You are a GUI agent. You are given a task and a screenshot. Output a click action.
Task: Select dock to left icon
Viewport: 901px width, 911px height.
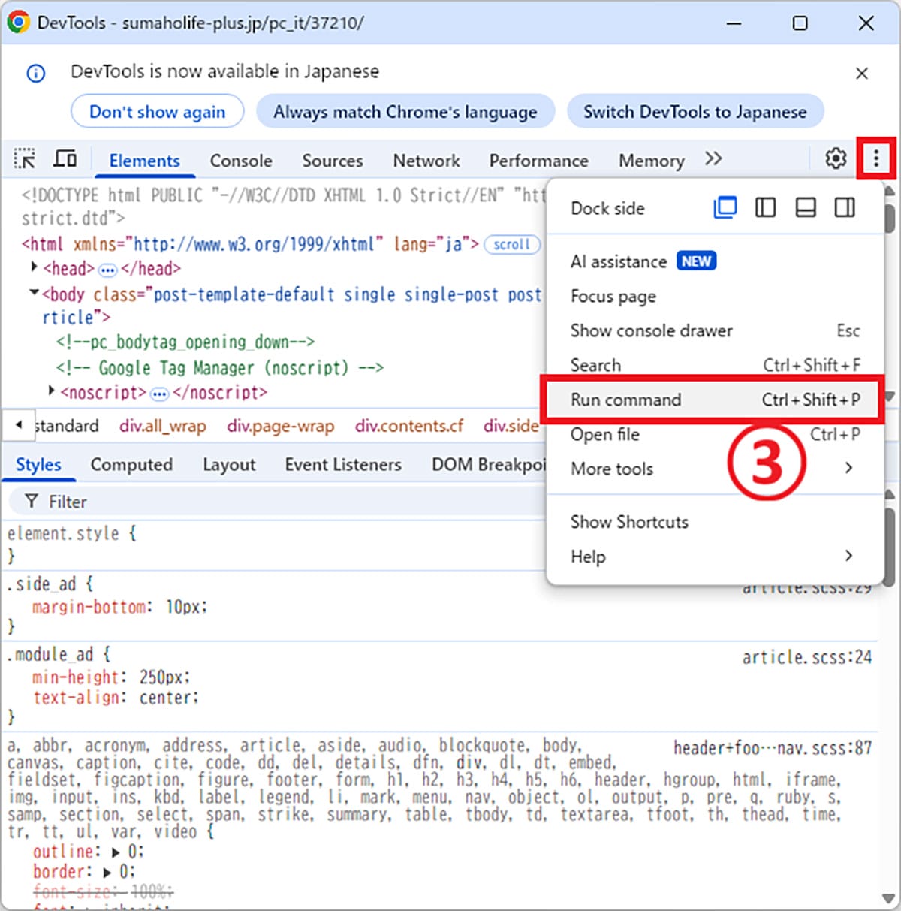click(x=765, y=207)
